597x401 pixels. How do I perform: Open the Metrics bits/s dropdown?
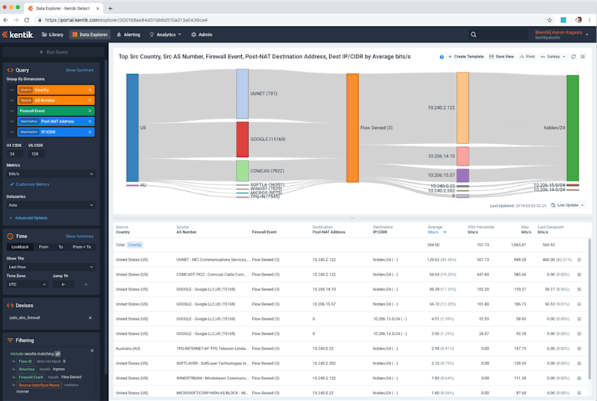pos(51,174)
